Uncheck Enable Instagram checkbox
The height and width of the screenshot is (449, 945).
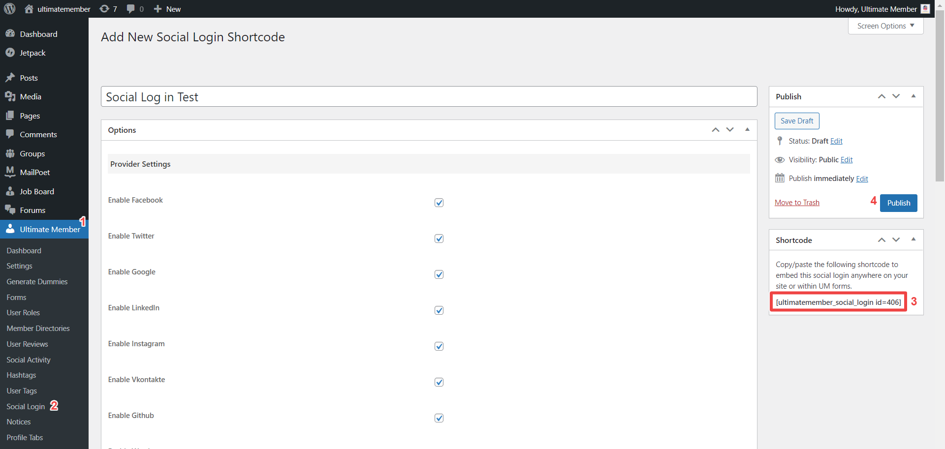[x=439, y=346]
